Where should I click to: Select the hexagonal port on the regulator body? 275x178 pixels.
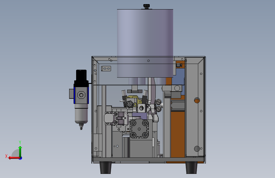(x=81, y=95)
